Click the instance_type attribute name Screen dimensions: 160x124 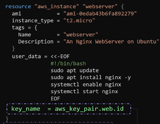pyautogui.click(x=33, y=21)
